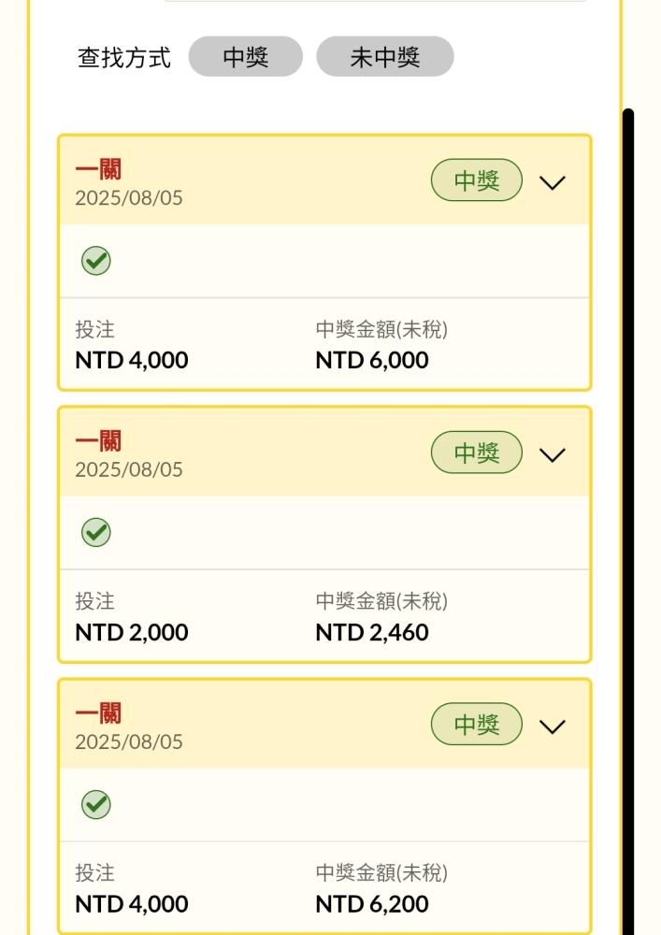Click the NTD 2,460 prize amount
Image resolution: width=661 pixels, height=935 pixels.
[372, 633]
